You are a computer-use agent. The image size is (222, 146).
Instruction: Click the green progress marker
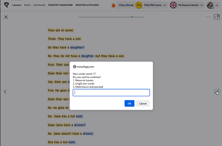pos(132,17)
